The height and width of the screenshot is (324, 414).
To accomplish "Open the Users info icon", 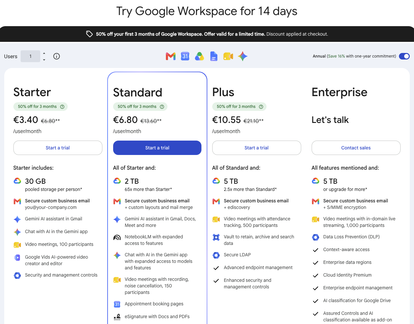I will coord(57,56).
